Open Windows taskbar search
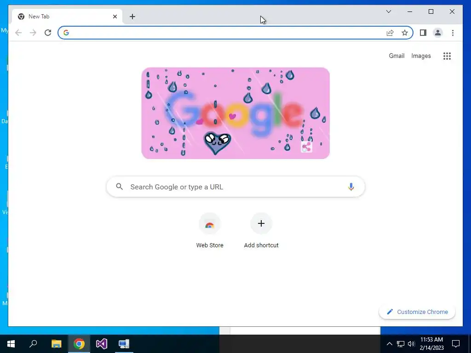 (x=33, y=344)
